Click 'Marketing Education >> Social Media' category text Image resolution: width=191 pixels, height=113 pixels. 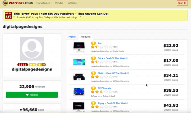tap(107, 51)
